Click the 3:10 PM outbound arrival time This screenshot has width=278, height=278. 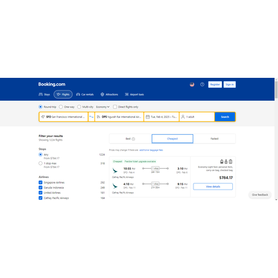[182, 169]
